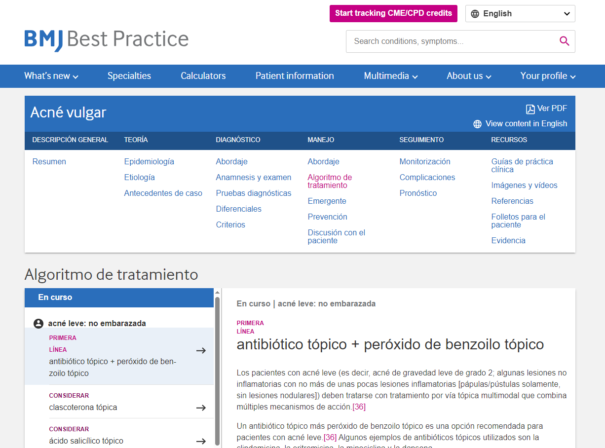Expand the Your profile menu

(548, 76)
